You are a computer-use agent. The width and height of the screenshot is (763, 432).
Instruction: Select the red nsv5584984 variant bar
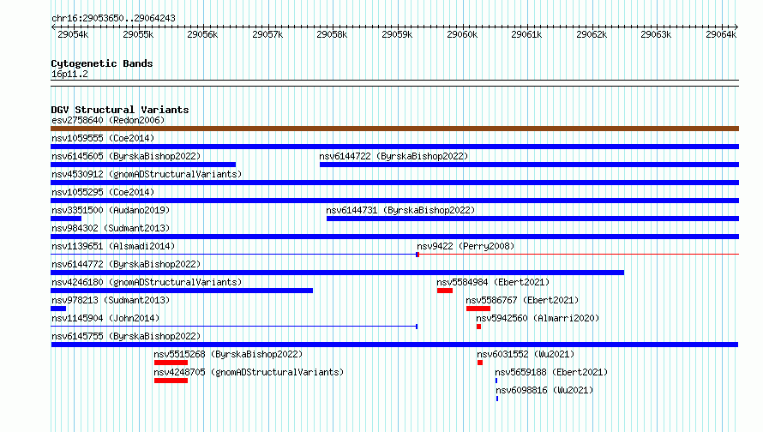pyautogui.click(x=445, y=291)
